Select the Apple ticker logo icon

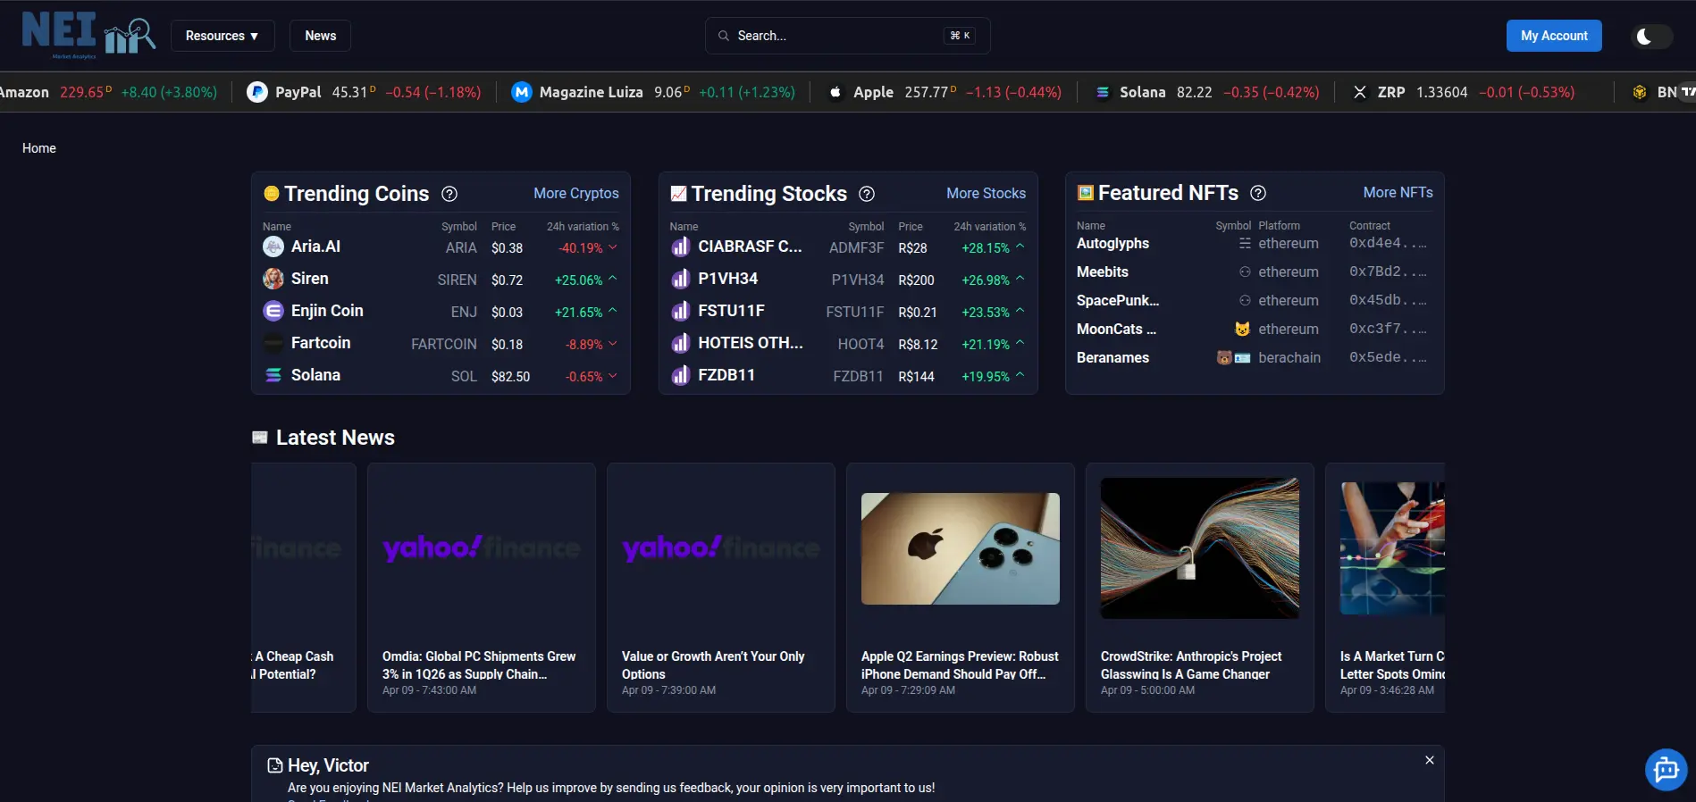[835, 92]
